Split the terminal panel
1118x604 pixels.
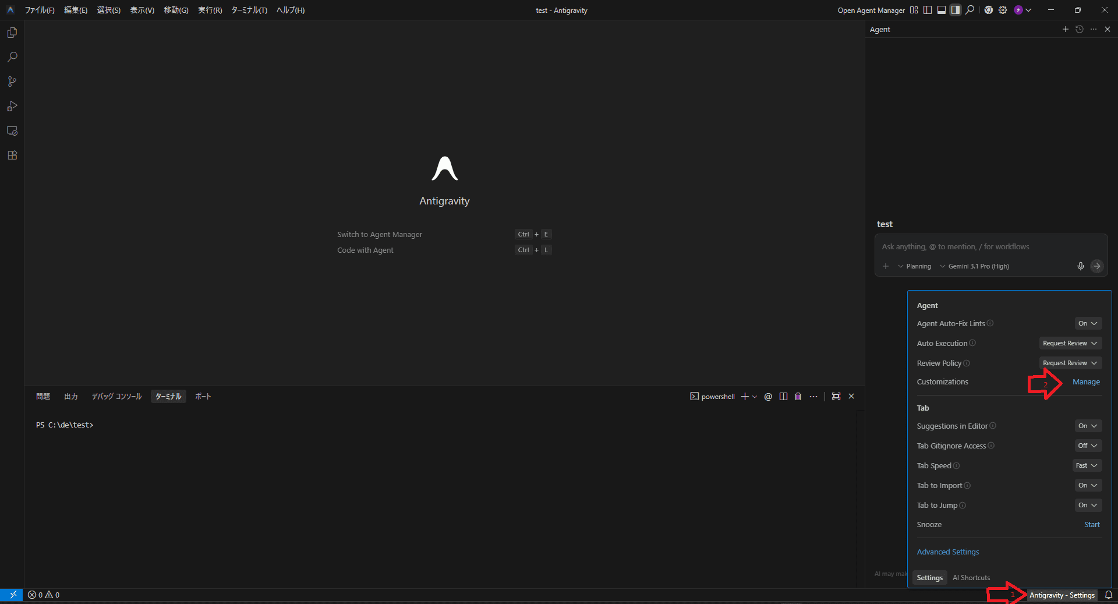click(783, 397)
